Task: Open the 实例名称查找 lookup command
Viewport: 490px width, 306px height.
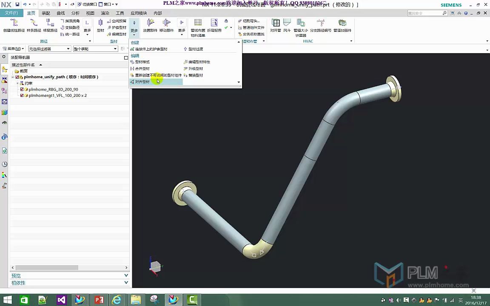Action: pos(251,34)
